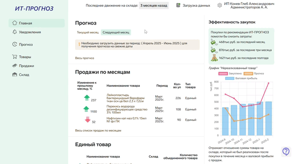Click the 2024-9 bar in the chart
Viewport: 297px width, 164px height.
point(225,122)
